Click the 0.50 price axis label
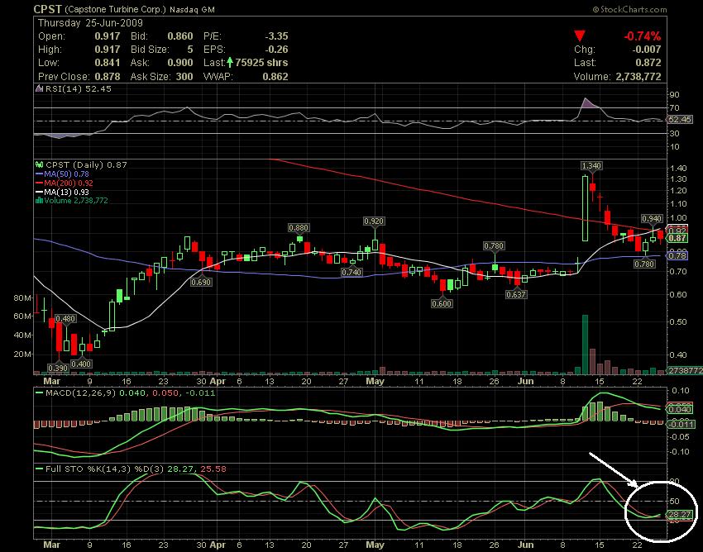Image resolution: width=703 pixels, height=552 pixels. click(678, 322)
